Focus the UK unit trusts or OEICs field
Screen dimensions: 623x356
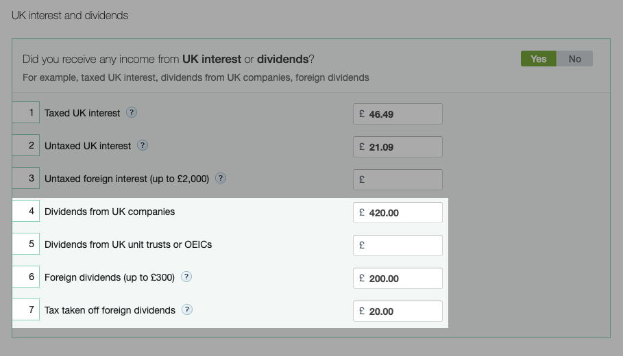[x=398, y=245]
